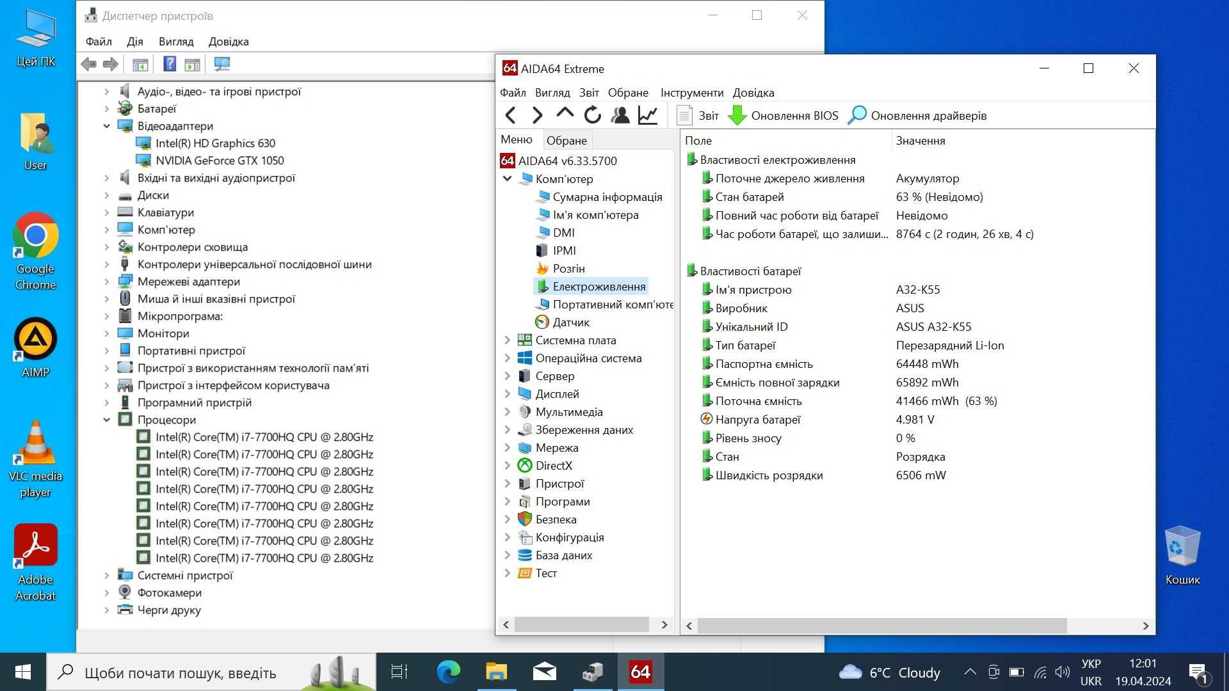Switch to Обране tab in AIDA64

[x=566, y=140]
